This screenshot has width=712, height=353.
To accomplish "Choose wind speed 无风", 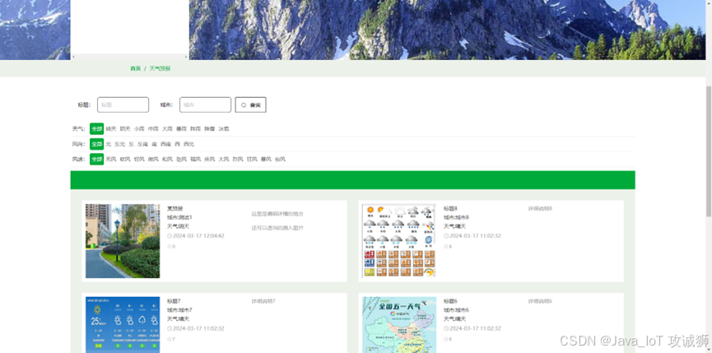I will (x=111, y=160).
